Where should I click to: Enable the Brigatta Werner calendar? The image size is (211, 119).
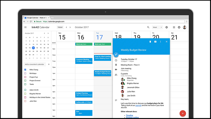pos(25,94)
